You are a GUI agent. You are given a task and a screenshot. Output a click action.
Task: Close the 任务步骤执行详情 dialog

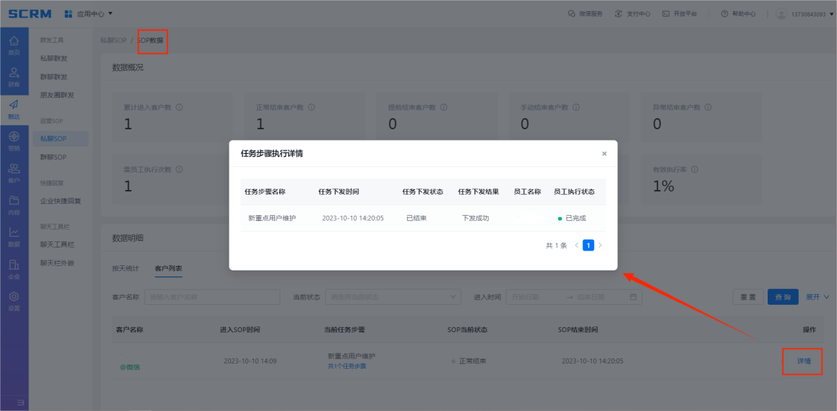pyautogui.click(x=604, y=154)
